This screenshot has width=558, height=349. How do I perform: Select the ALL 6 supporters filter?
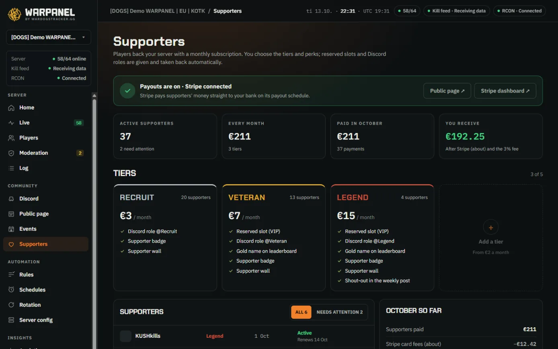pyautogui.click(x=301, y=312)
